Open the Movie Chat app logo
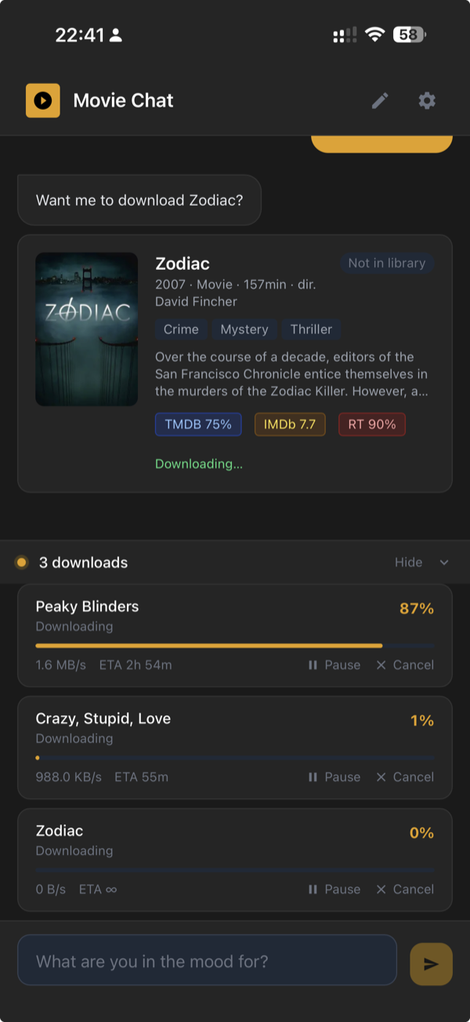 [43, 100]
